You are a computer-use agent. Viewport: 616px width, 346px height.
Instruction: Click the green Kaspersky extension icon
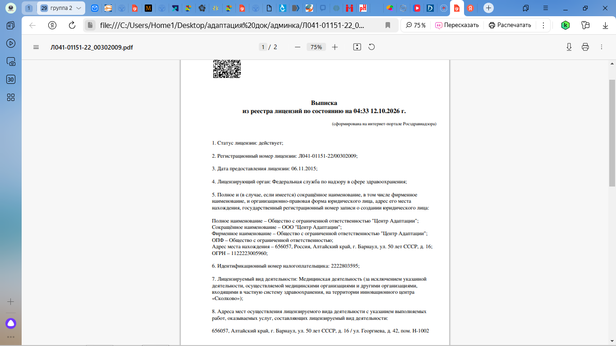565,25
